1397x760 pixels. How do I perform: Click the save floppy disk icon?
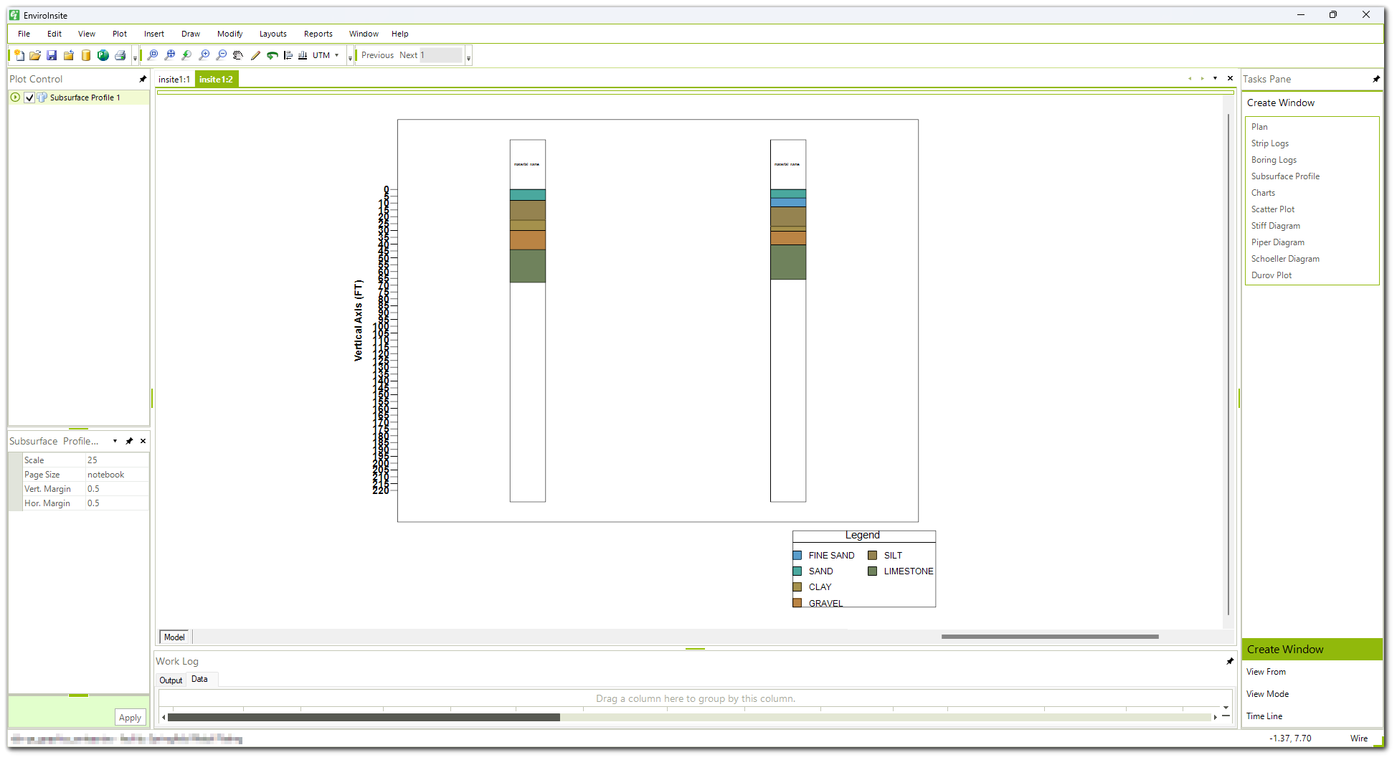coord(52,55)
